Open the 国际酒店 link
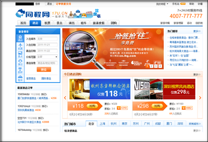Screen dimensions: 208x142 47,79
